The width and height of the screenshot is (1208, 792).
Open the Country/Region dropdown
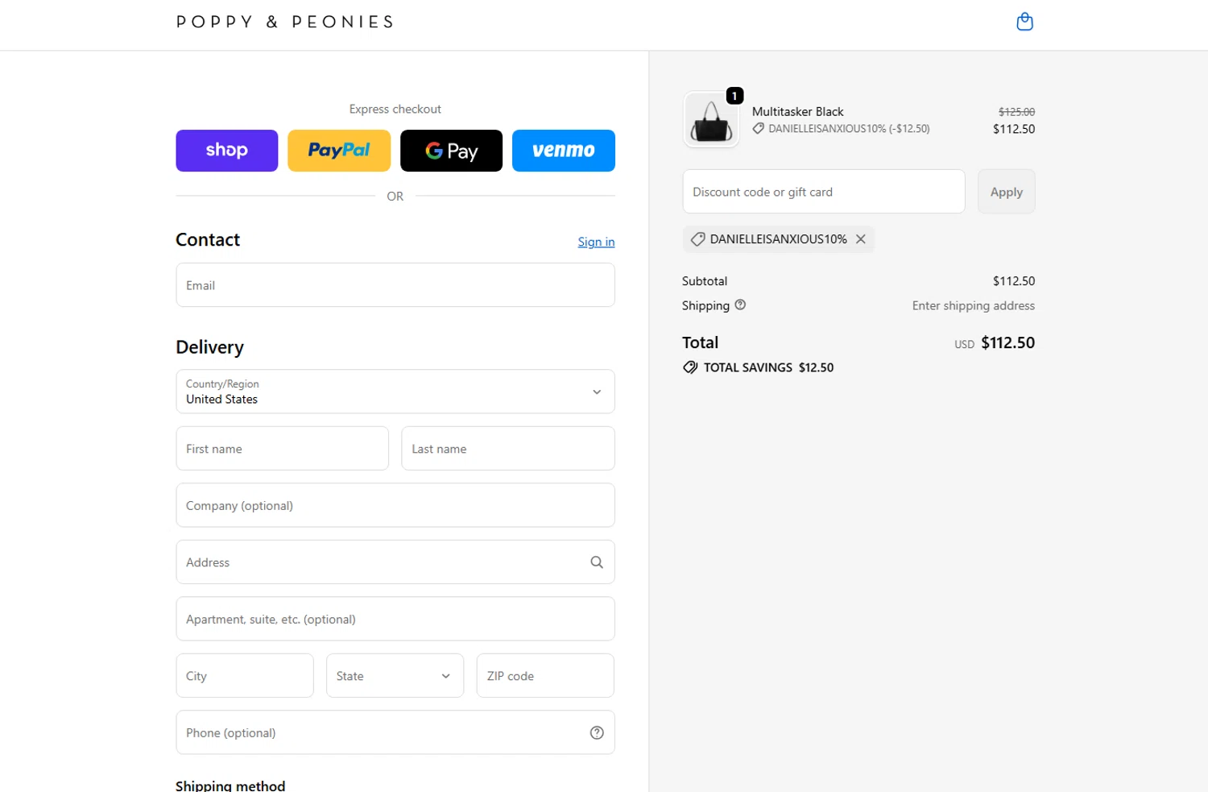pyautogui.click(x=395, y=392)
